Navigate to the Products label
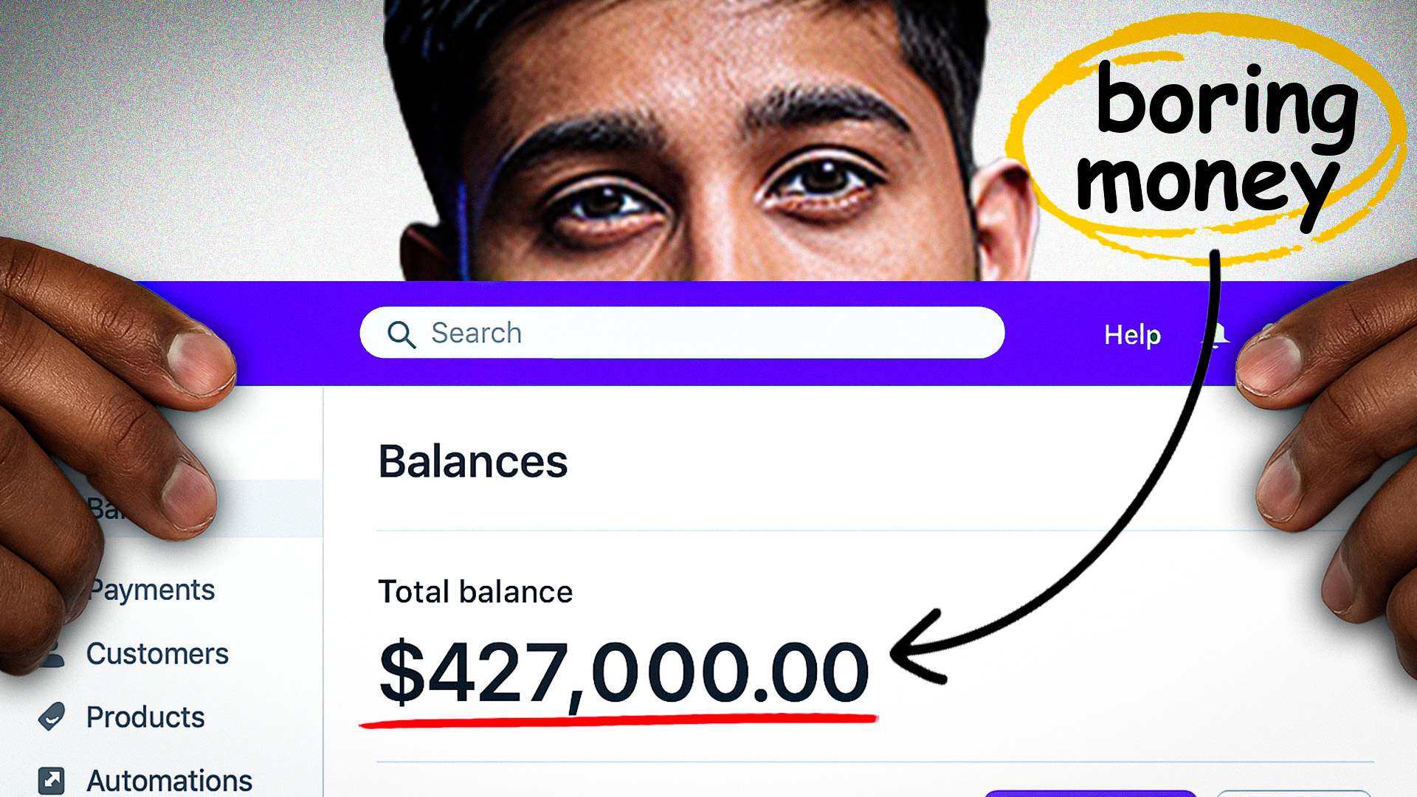The image size is (1417, 797). (145, 717)
